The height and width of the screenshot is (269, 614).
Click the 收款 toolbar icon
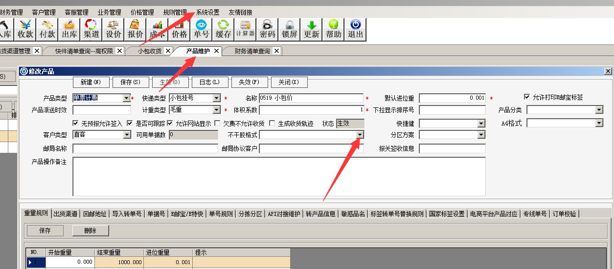[25, 29]
